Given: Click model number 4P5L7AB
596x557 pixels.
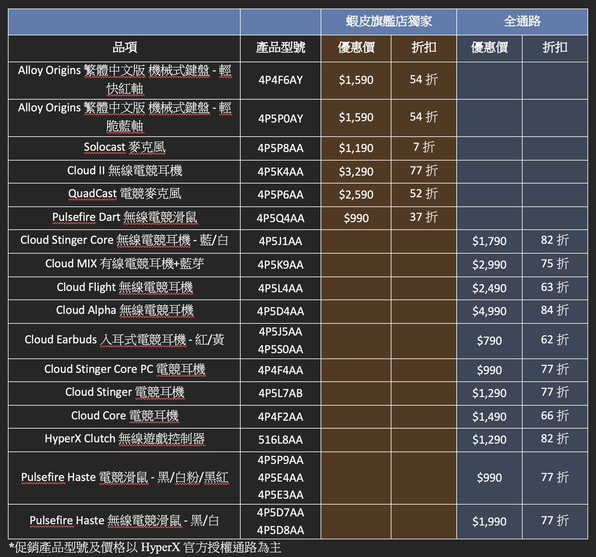Looking at the screenshot, I should click(x=280, y=393).
